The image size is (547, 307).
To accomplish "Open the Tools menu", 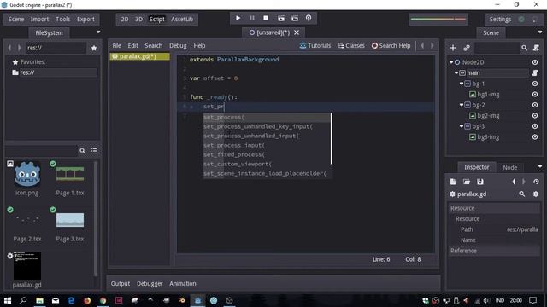I will [x=62, y=19].
